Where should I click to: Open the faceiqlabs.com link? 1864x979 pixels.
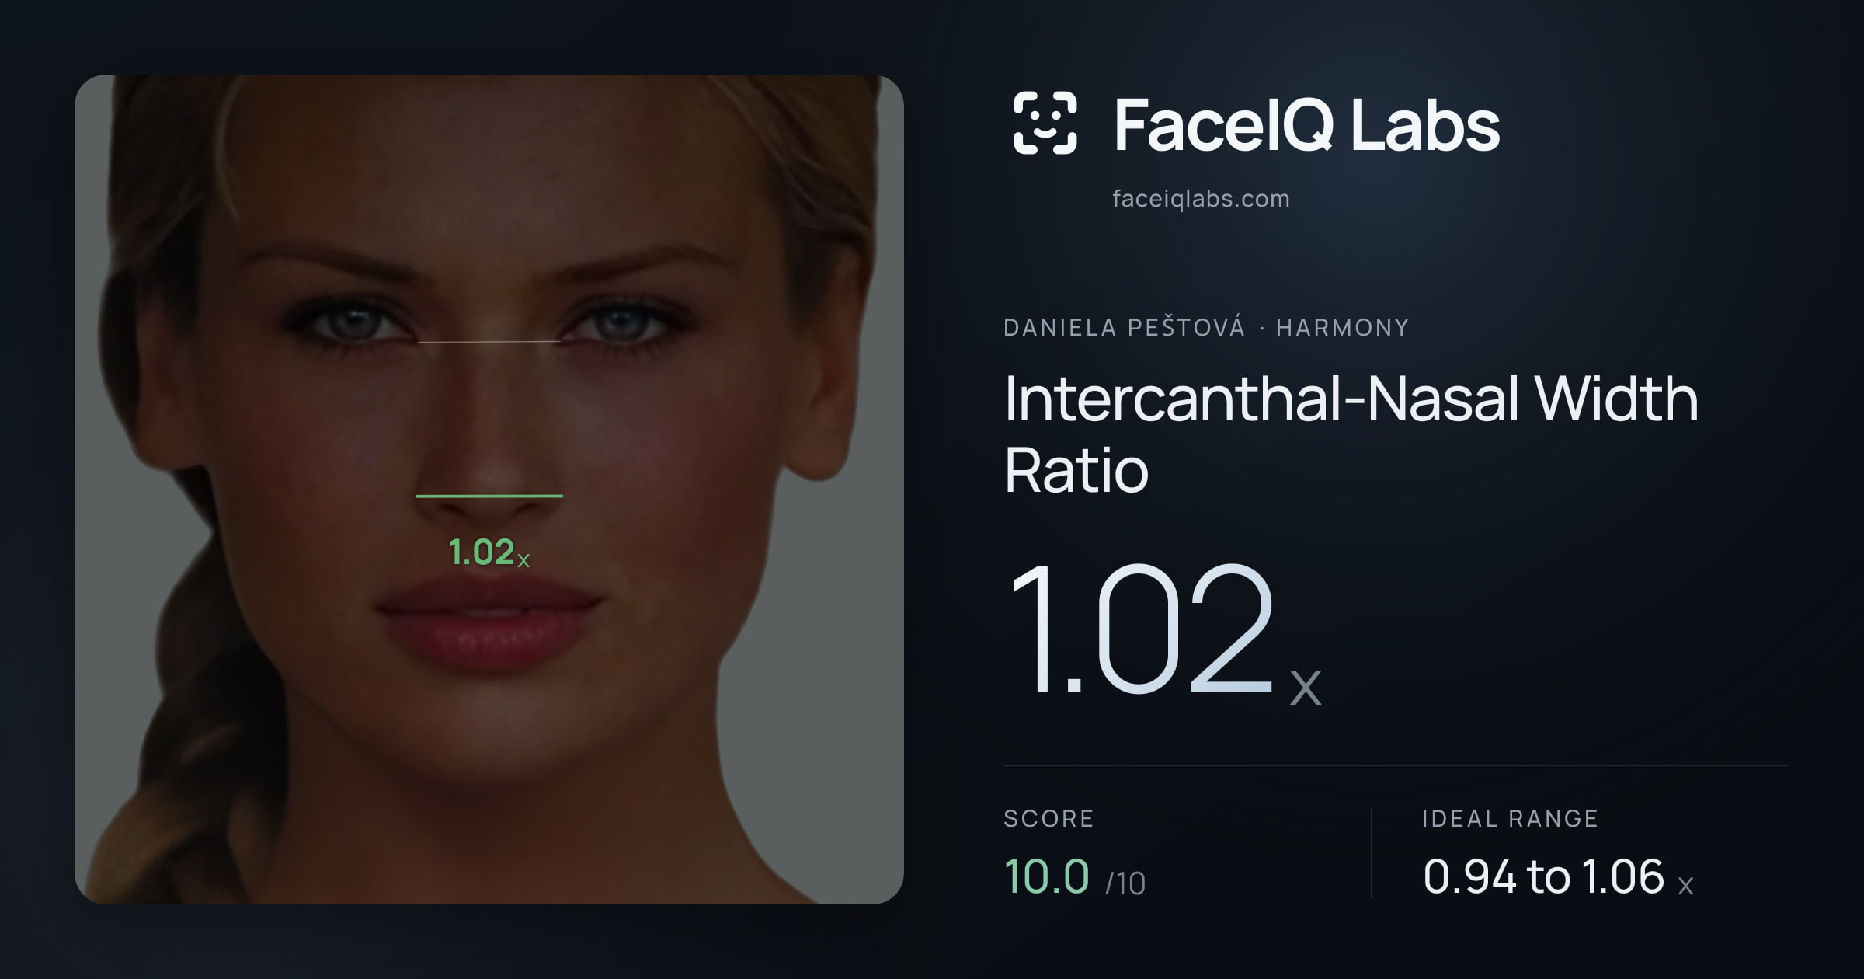click(x=1201, y=199)
